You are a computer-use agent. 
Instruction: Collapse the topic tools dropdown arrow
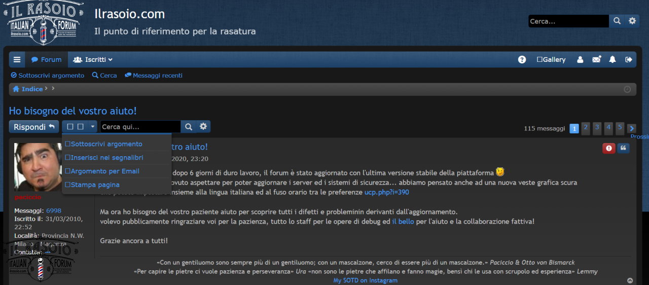(x=93, y=127)
